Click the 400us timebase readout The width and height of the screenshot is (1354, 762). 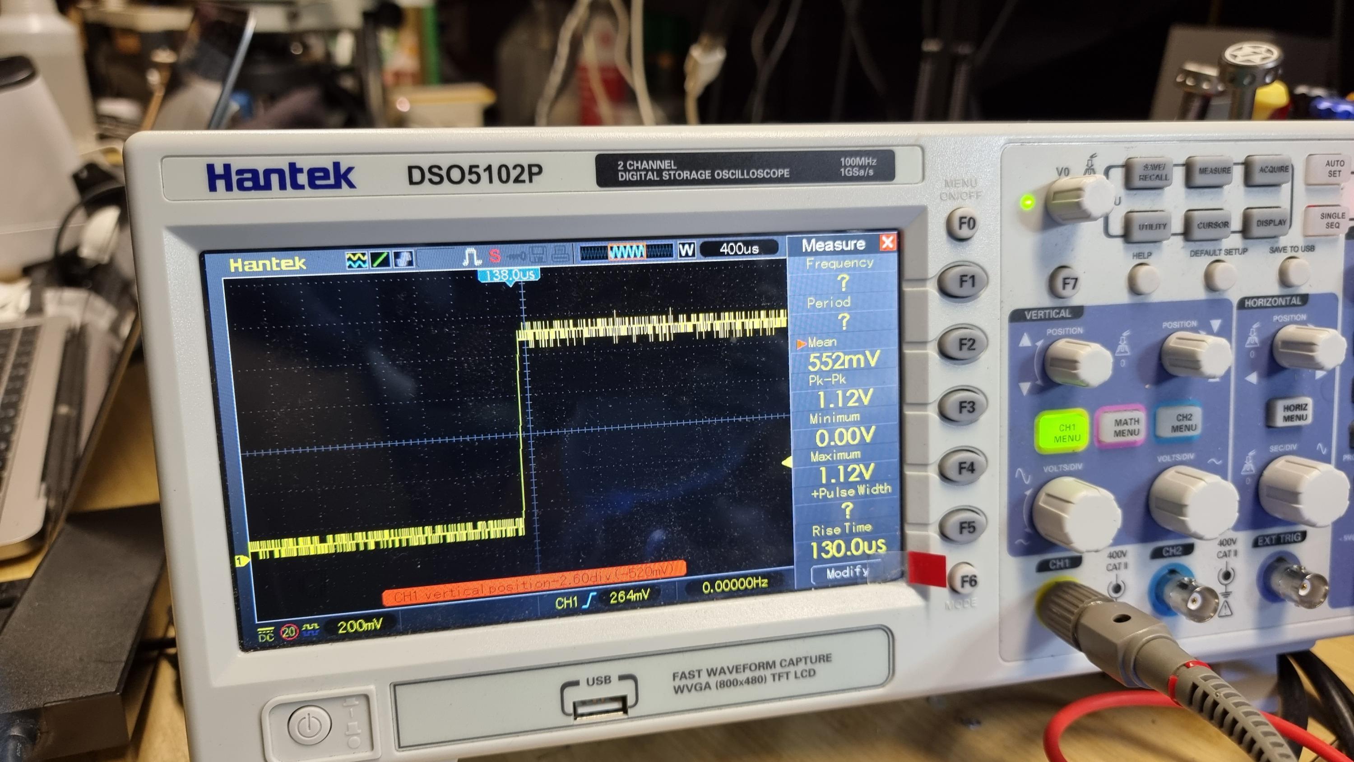click(x=738, y=249)
